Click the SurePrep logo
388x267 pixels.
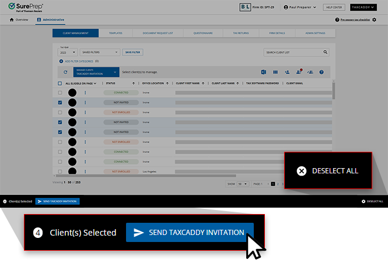pos(26,7)
